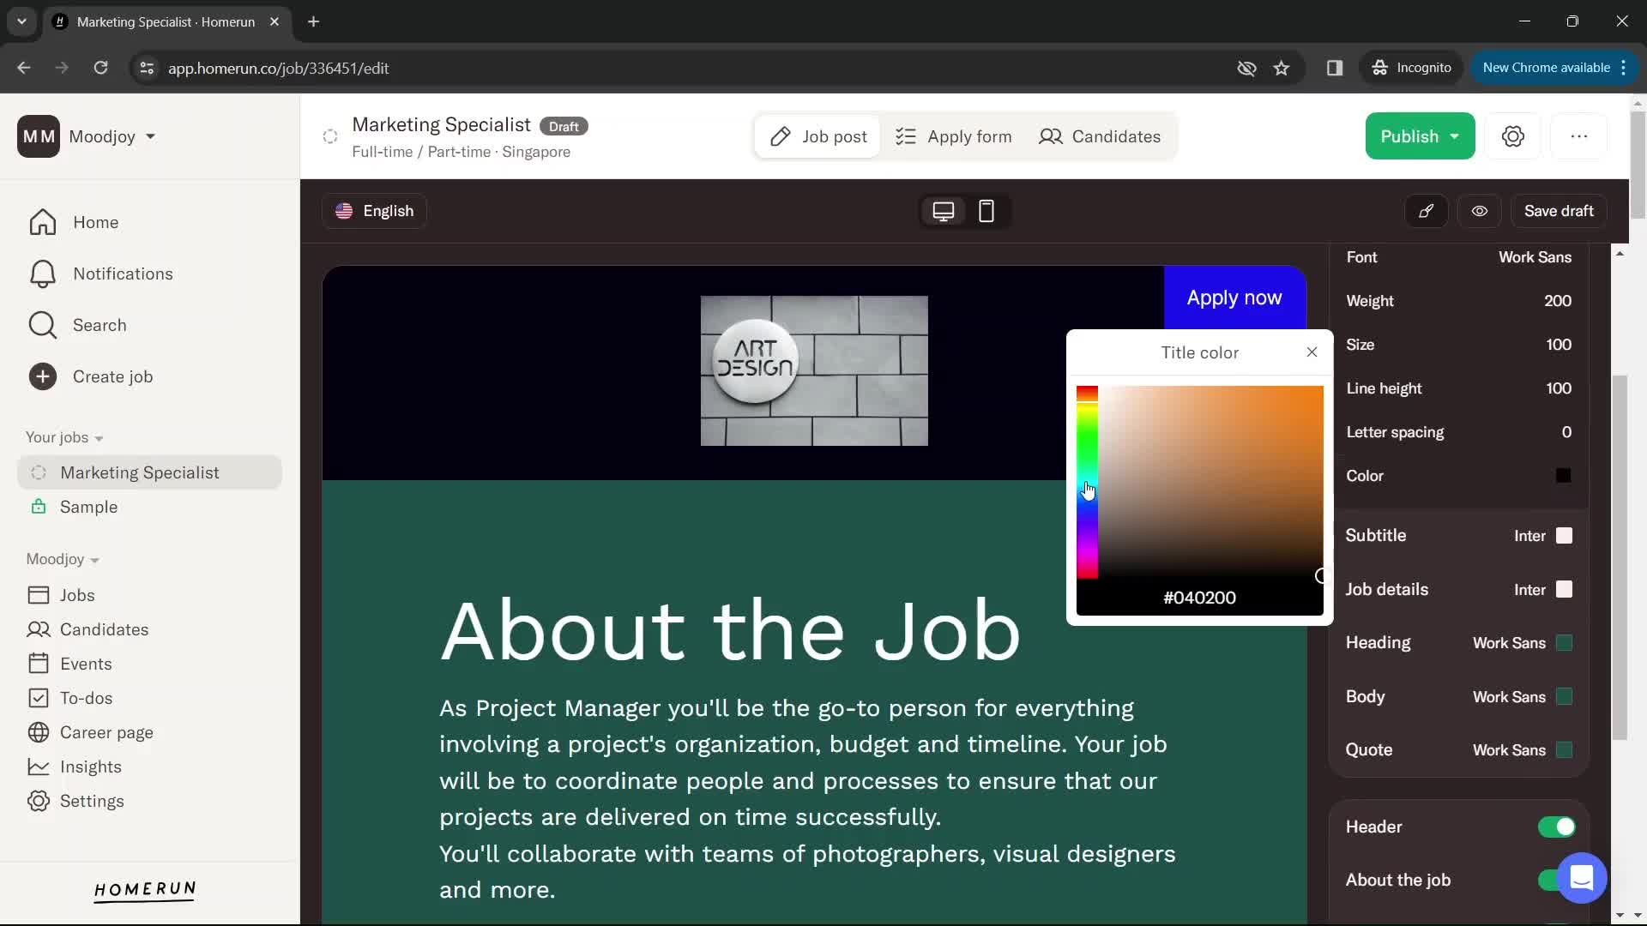Viewport: 1647px width, 926px height.
Task: Click the search icon in sidebar
Action: point(42,324)
